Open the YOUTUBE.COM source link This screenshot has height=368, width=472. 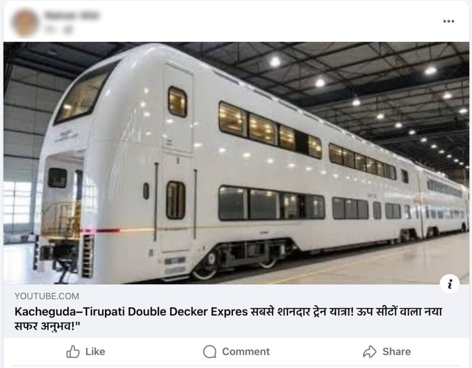tap(47, 296)
